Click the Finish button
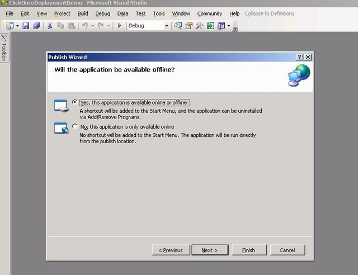358x275 pixels. pyautogui.click(x=249, y=250)
